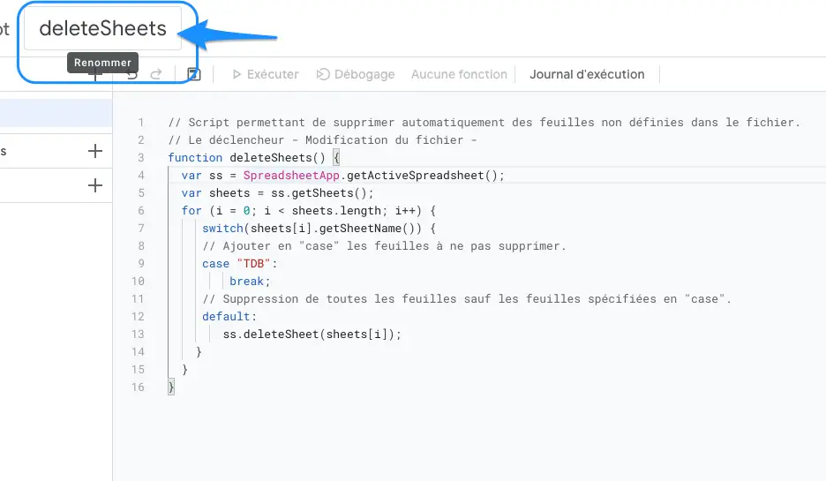This screenshot has height=481, width=826.
Task: Click line number 15 in the gutter
Action: pos(138,369)
